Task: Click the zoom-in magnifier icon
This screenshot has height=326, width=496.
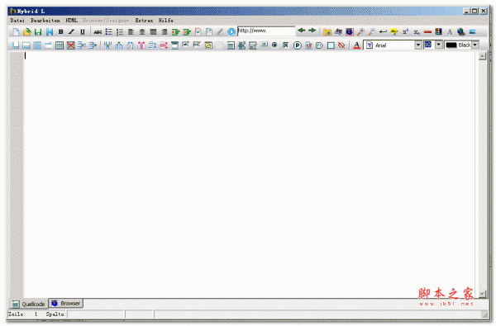Action: pos(360,31)
